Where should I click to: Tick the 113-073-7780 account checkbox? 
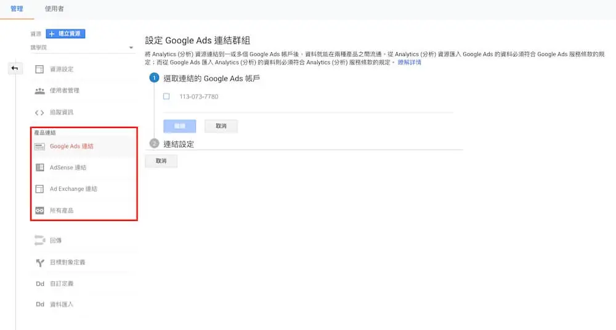click(166, 96)
